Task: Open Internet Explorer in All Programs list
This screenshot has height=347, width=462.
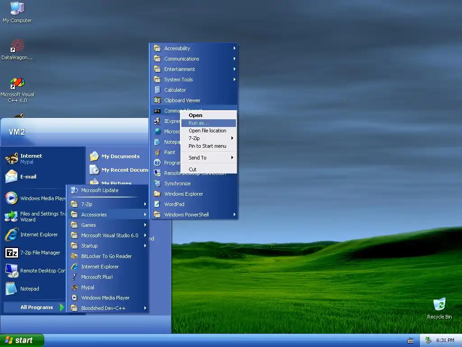Action: coord(108,267)
